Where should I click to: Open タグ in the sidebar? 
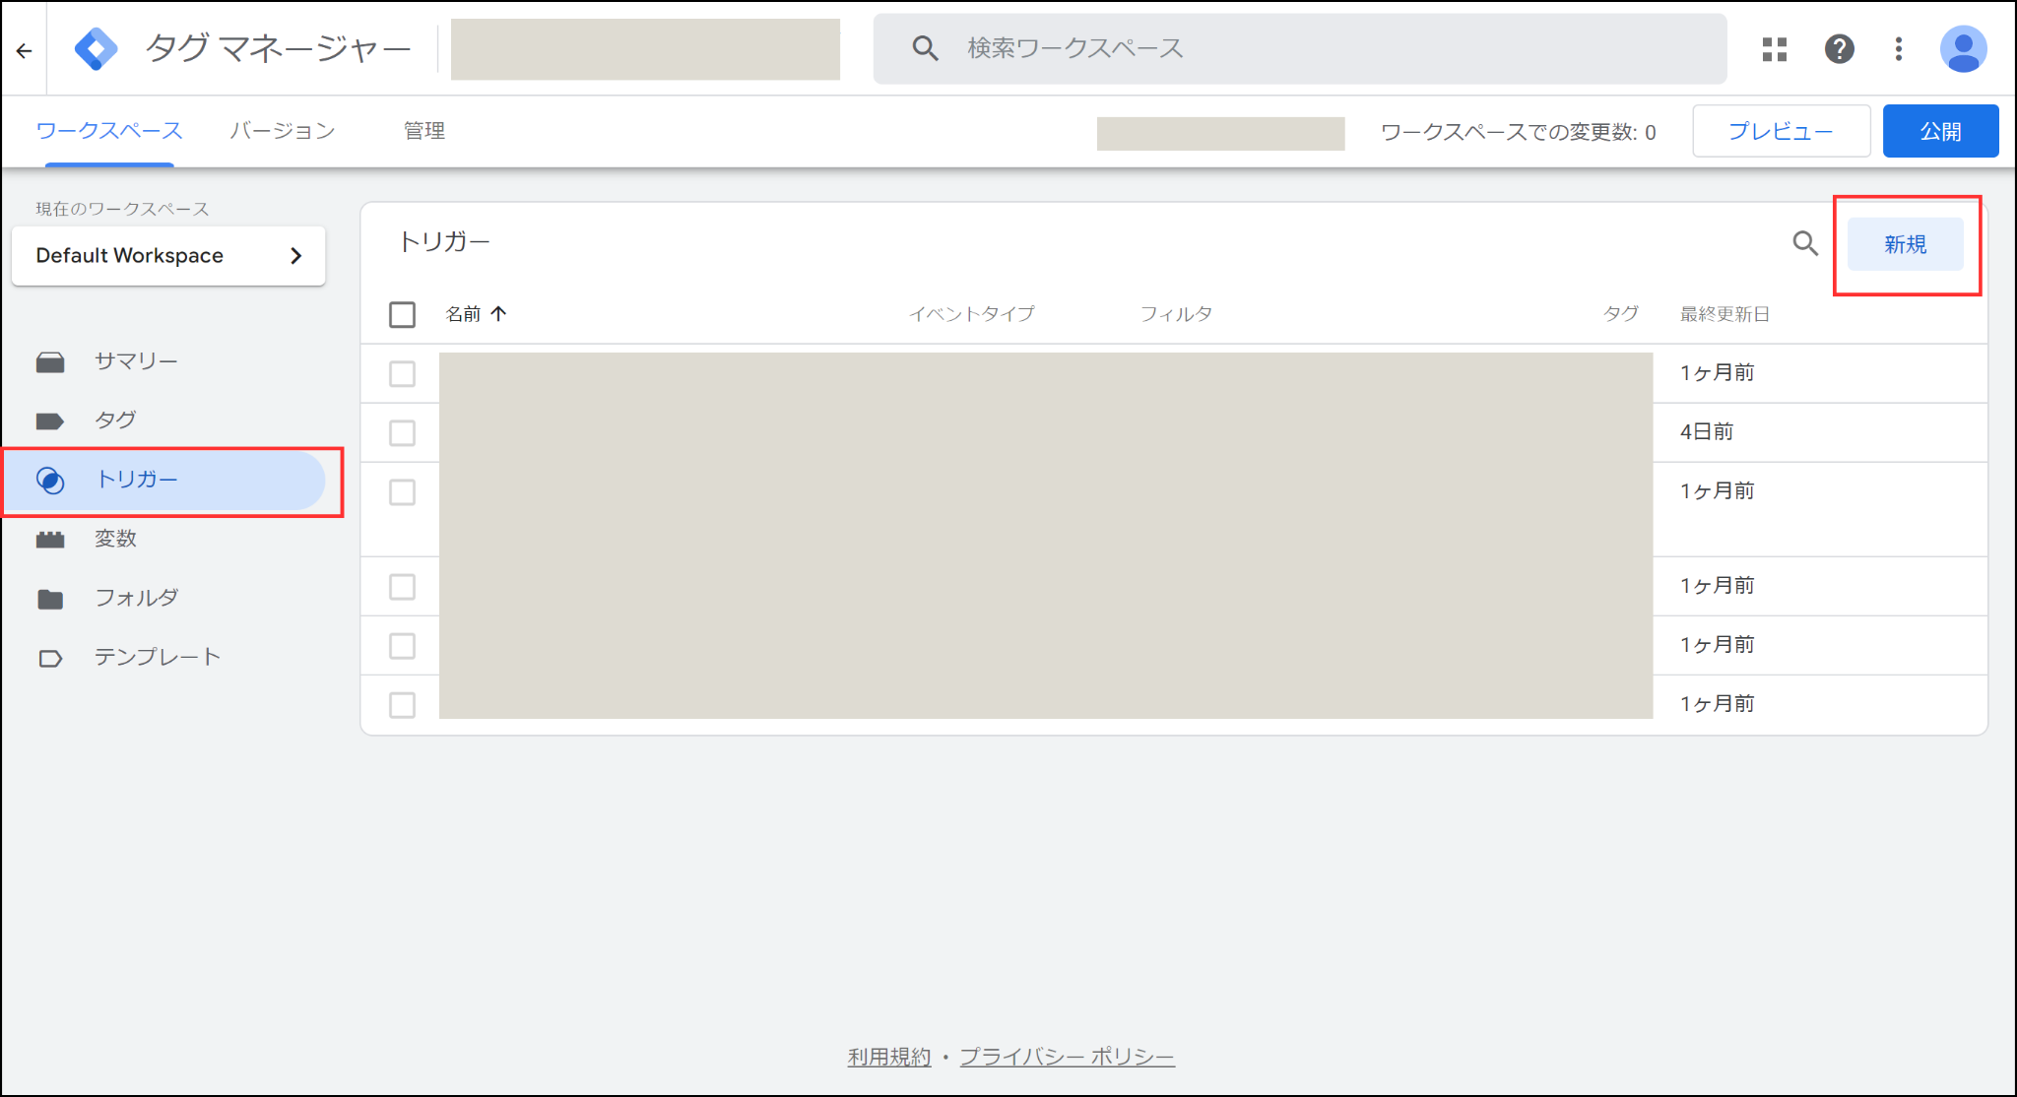pos(115,420)
